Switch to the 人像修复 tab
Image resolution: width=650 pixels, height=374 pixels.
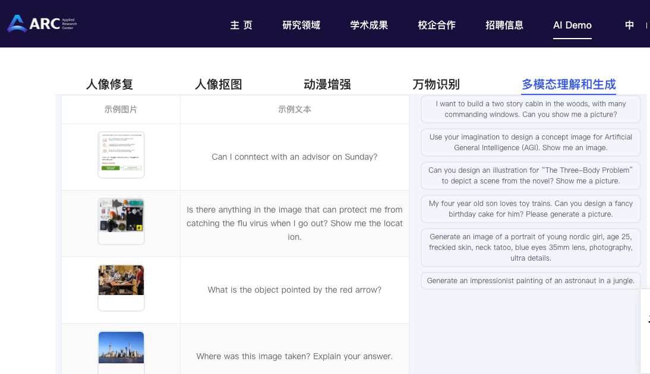[109, 84]
